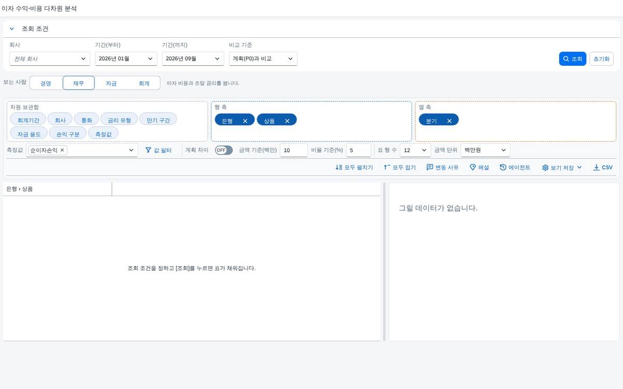Switch to the 회계 viewer tab

144,83
